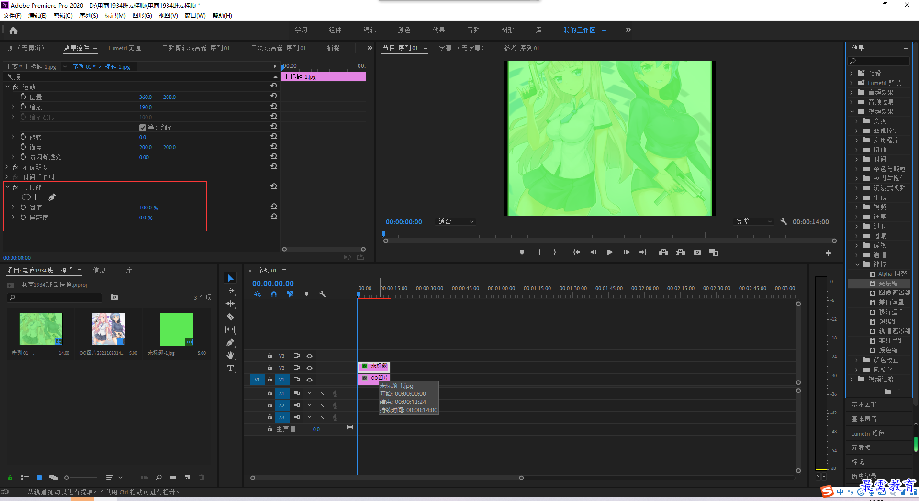The image size is (919, 501).
Task: Click project panel thumbnail zoom slider
Action: (x=80, y=477)
